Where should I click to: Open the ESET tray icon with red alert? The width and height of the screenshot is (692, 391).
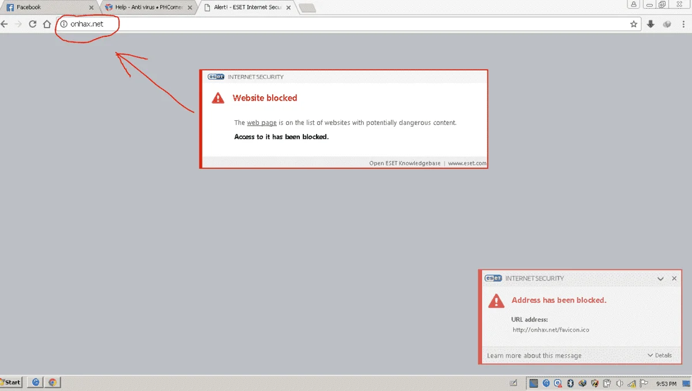[558, 383]
